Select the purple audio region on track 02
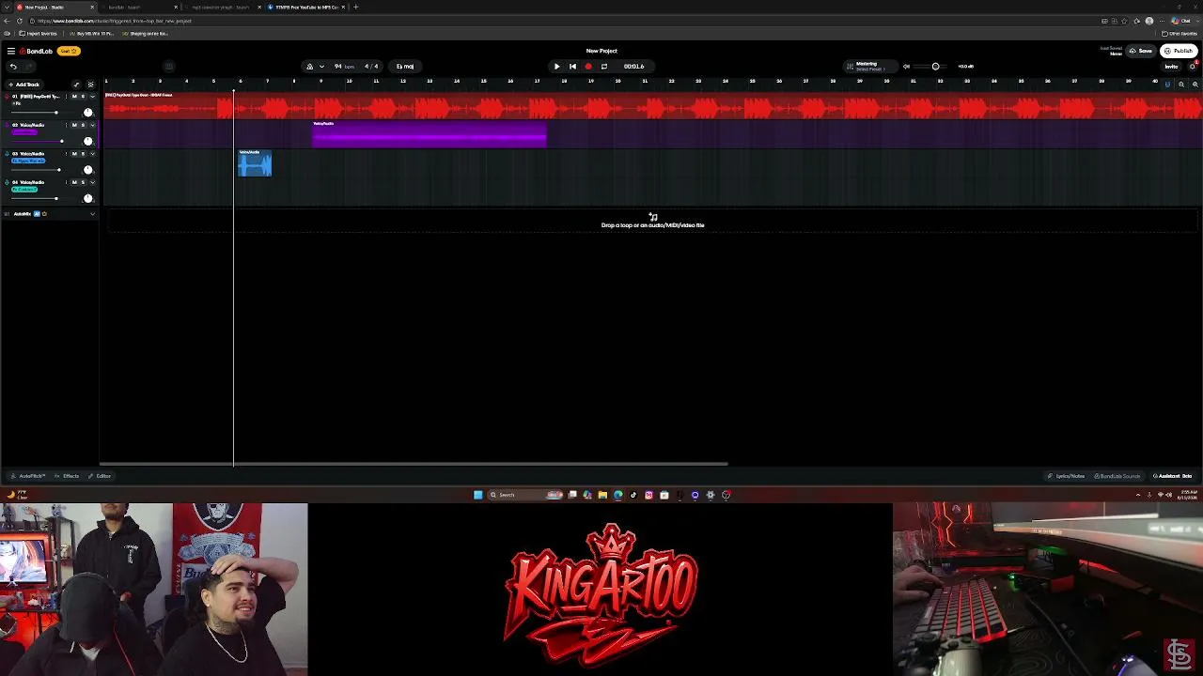Viewport: 1203px width, 676px height. pyautogui.click(x=430, y=134)
